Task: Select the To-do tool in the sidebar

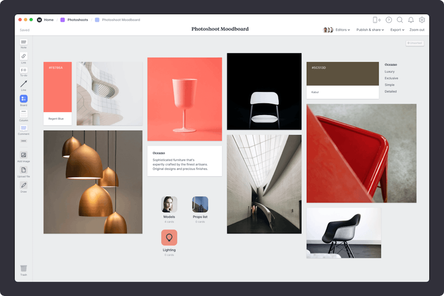Action: (24, 70)
